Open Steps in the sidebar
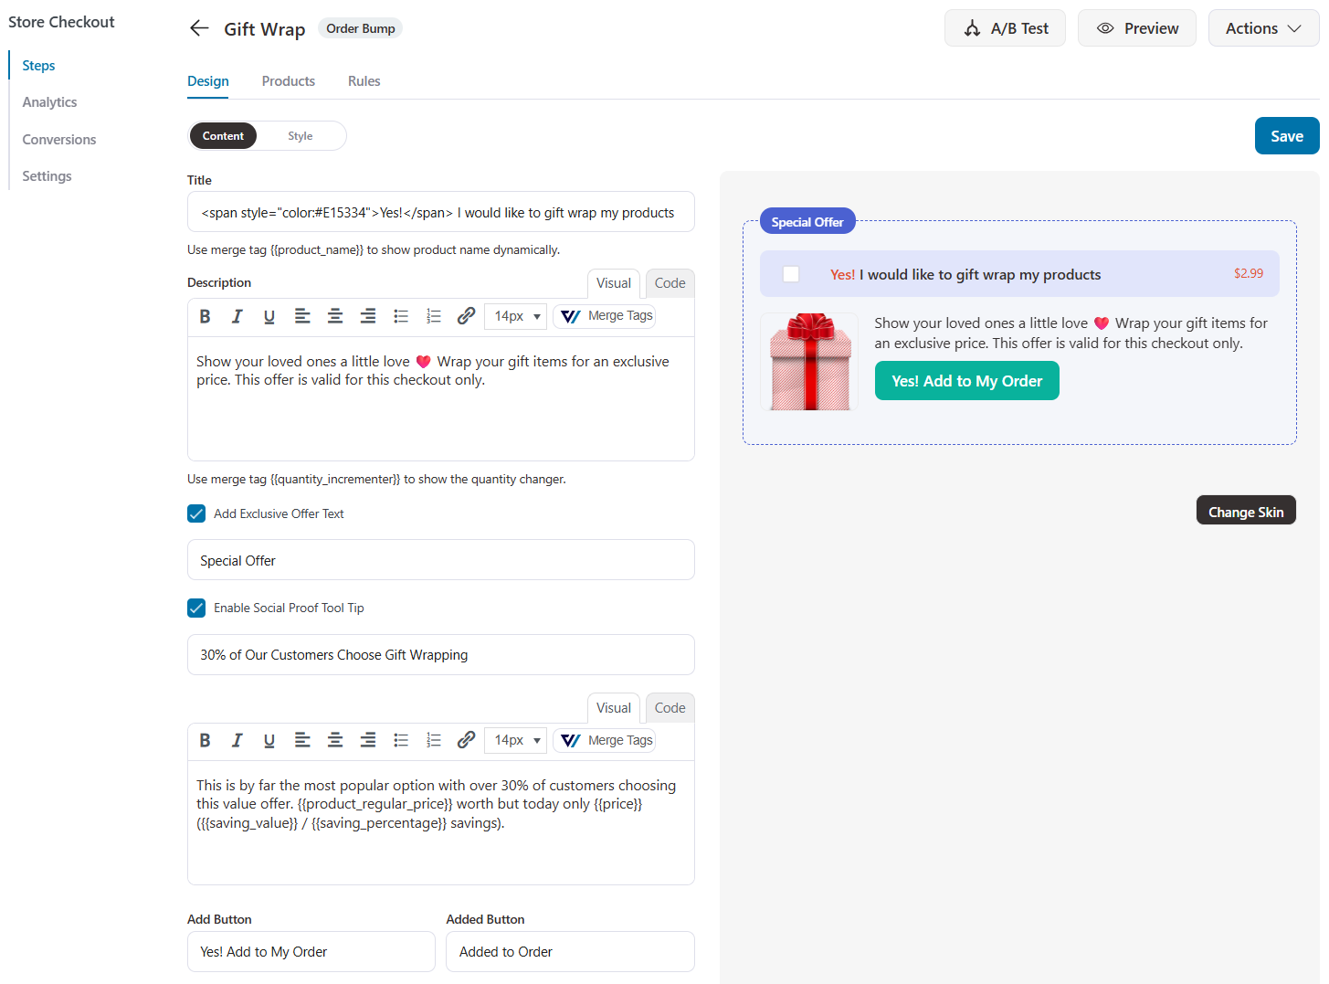This screenshot has height=984, width=1329. [38, 66]
